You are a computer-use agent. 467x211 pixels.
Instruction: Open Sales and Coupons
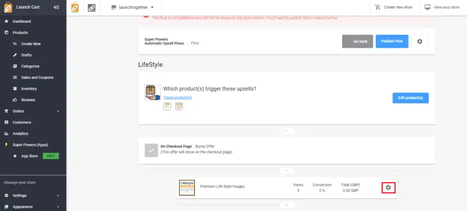[37, 77]
